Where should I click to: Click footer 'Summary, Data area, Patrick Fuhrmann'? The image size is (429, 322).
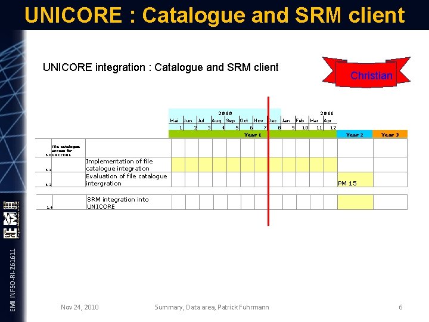point(212,307)
